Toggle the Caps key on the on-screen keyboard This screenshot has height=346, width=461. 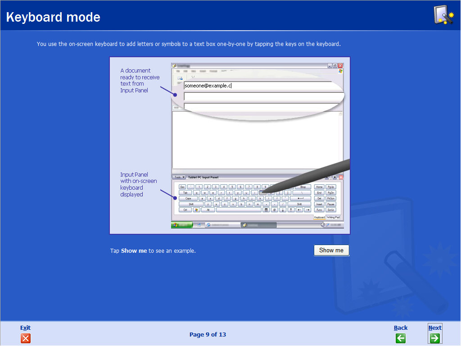coord(188,198)
